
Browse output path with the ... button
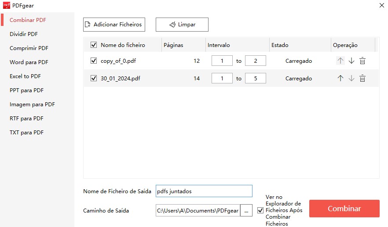[246, 210]
